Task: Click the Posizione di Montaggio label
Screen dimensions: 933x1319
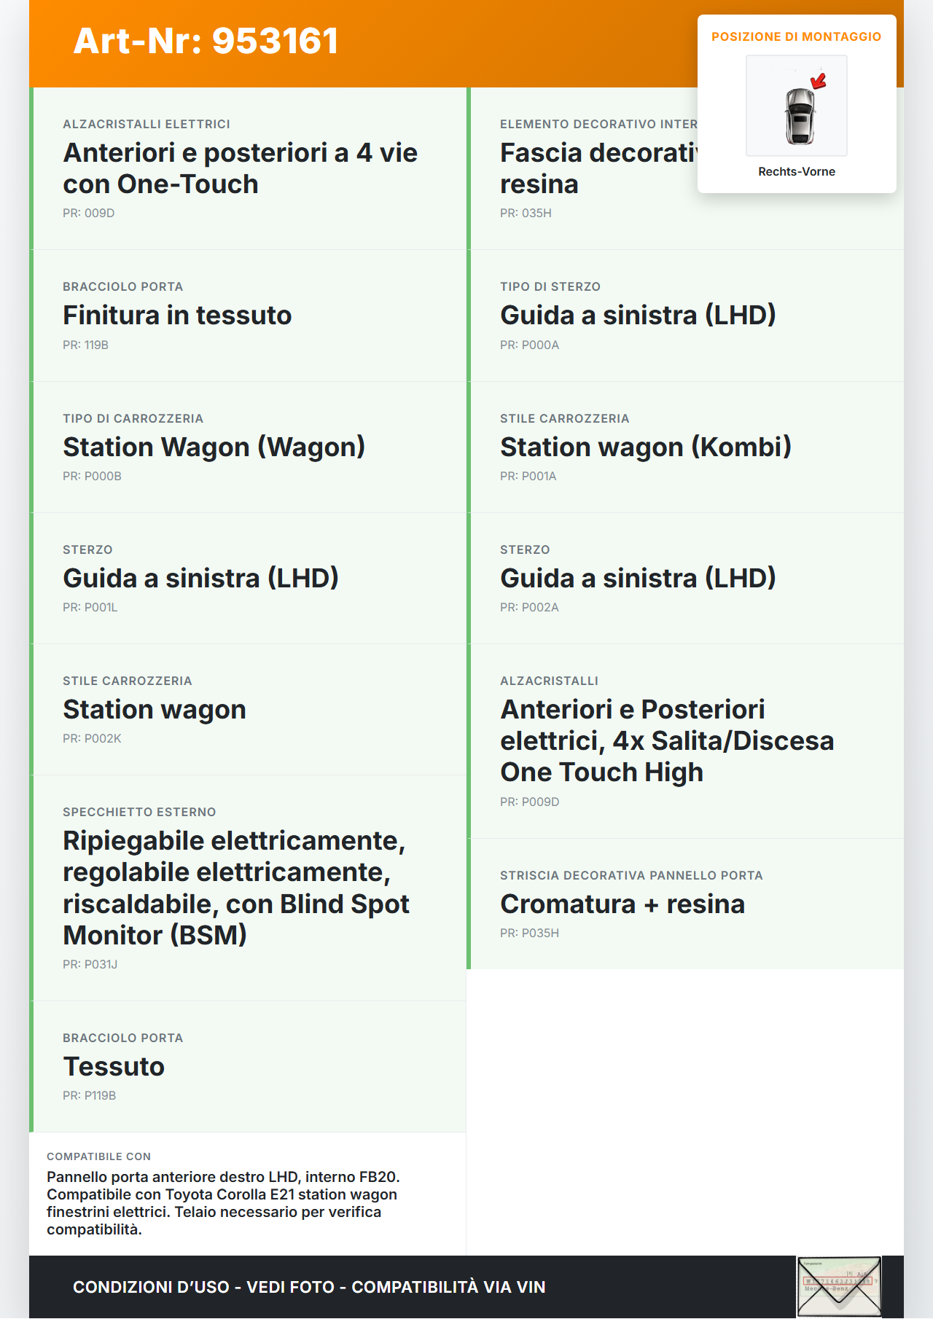Action: coord(796,36)
